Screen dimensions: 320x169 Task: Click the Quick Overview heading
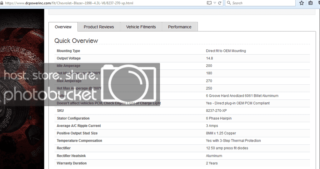click(x=76, y=41)
